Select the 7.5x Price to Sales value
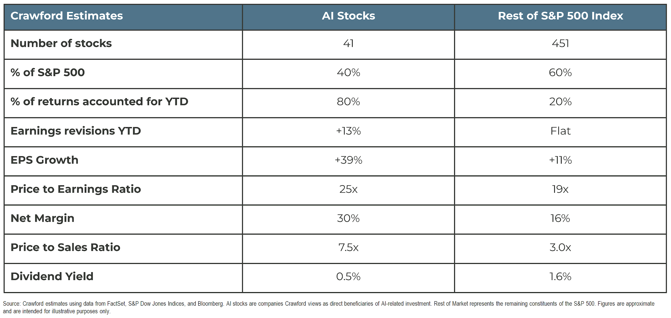 (x=348, y=247)
